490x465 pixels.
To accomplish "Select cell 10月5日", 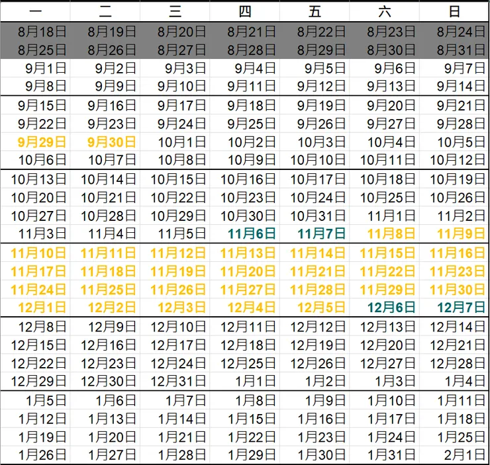I will 454,142.
